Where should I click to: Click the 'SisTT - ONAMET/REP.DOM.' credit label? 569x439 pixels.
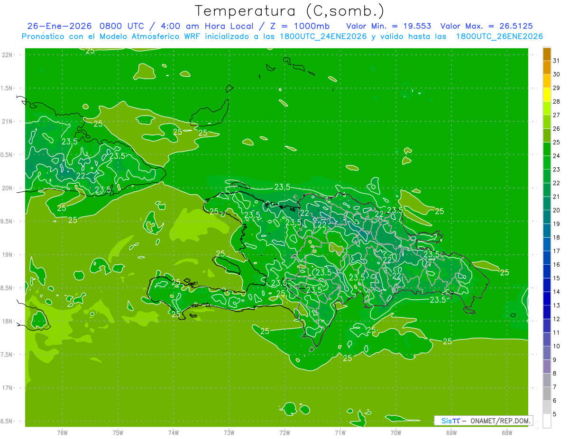click(x=483, y=421)
